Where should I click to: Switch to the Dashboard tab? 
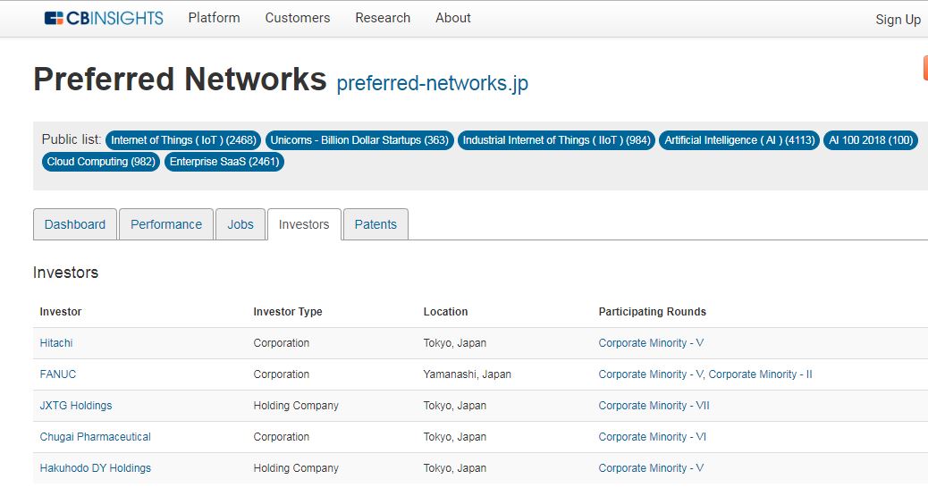click(75, 224)
